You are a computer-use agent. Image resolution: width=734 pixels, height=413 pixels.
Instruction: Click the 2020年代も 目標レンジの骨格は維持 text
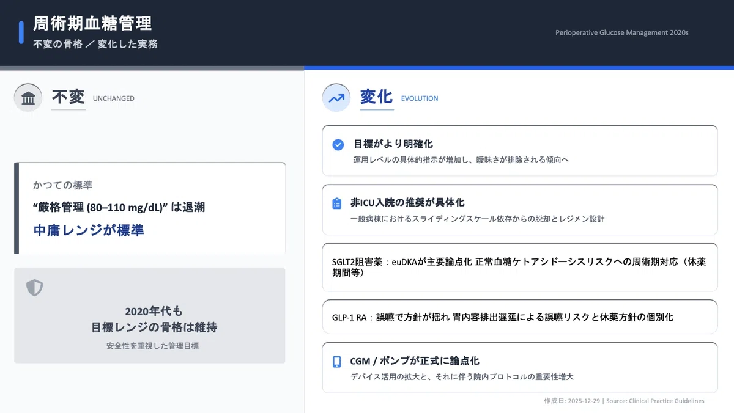154,319
